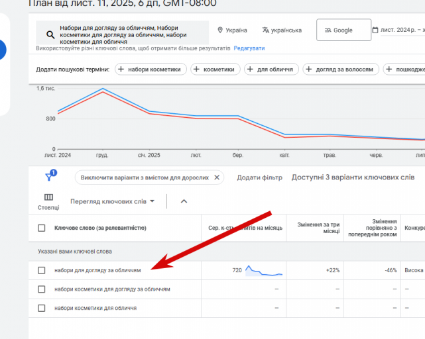Check the набори косметики для обличчя row

tap(42, 308)
